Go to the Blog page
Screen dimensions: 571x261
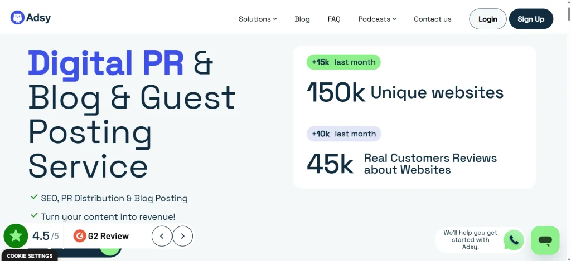coord(302,19)
